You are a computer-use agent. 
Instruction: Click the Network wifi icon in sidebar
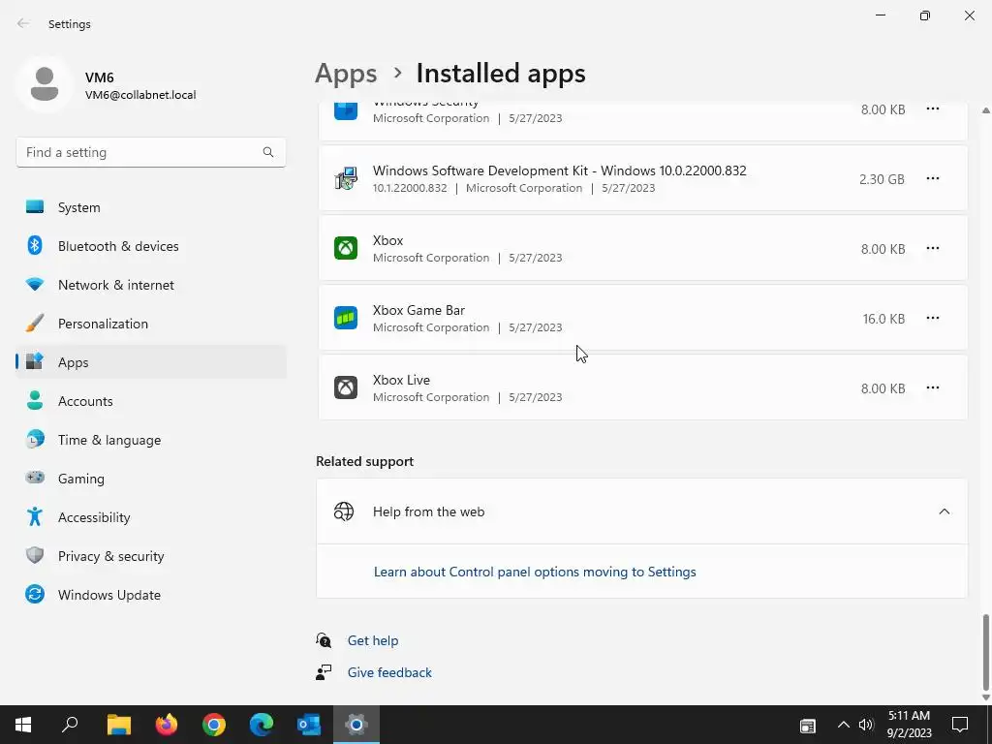[35, 284]
